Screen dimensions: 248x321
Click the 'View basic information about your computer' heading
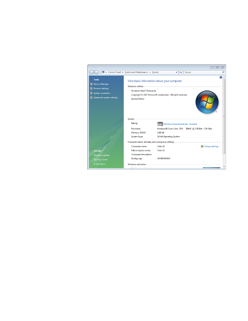[x=155, y=81]
